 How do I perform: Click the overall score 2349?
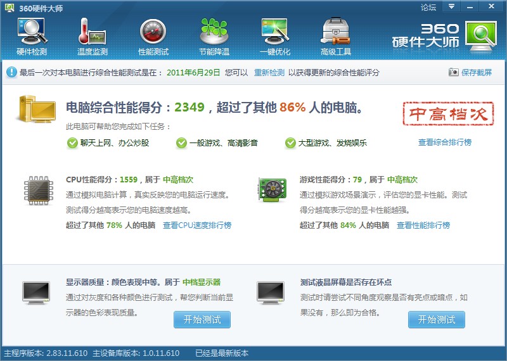pyautogui.click(x=189, y=107)
